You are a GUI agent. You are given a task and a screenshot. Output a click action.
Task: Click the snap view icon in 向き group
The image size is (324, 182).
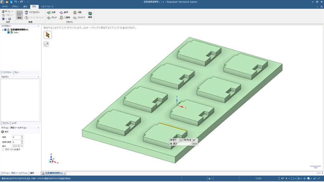tap(9, 19)
